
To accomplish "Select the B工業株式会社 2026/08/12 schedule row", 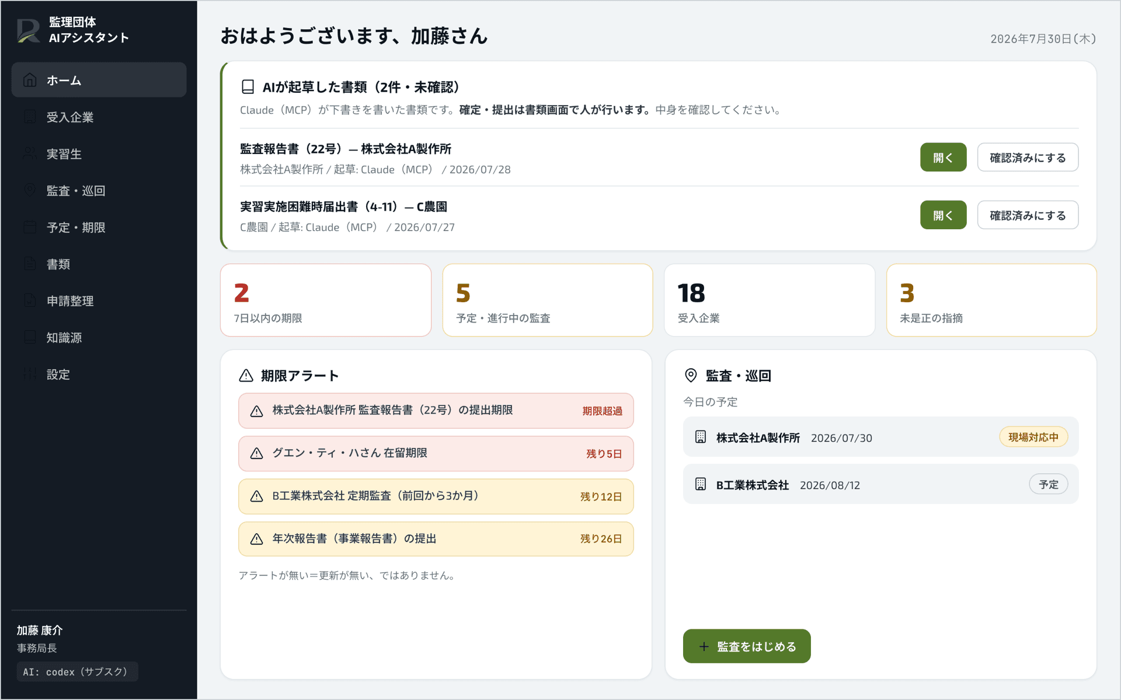I will [880, 484].
